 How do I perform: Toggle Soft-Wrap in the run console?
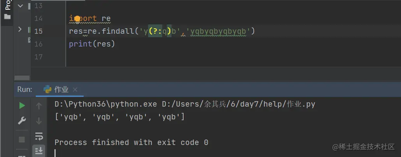pos(39,136)
